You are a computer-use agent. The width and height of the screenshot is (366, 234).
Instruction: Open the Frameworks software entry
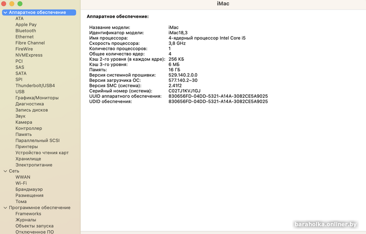click(28, 214)
